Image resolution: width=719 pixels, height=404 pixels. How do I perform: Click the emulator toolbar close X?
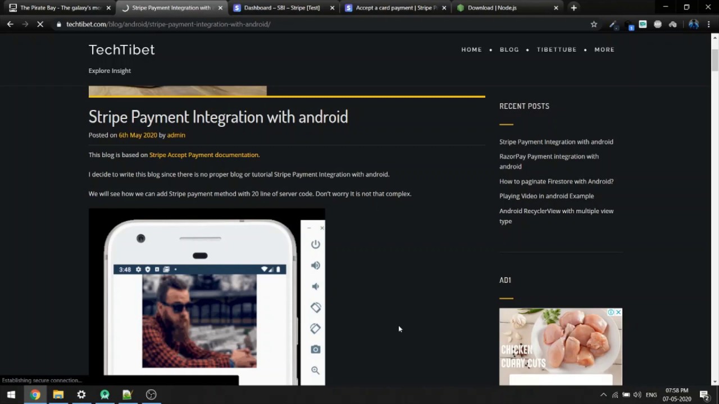point(322,227)
